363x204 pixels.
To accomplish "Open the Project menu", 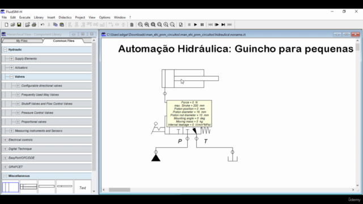I will click(80, 18).
